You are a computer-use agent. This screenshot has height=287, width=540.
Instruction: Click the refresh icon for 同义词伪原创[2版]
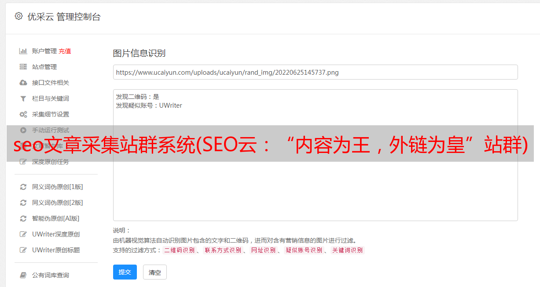23,203
